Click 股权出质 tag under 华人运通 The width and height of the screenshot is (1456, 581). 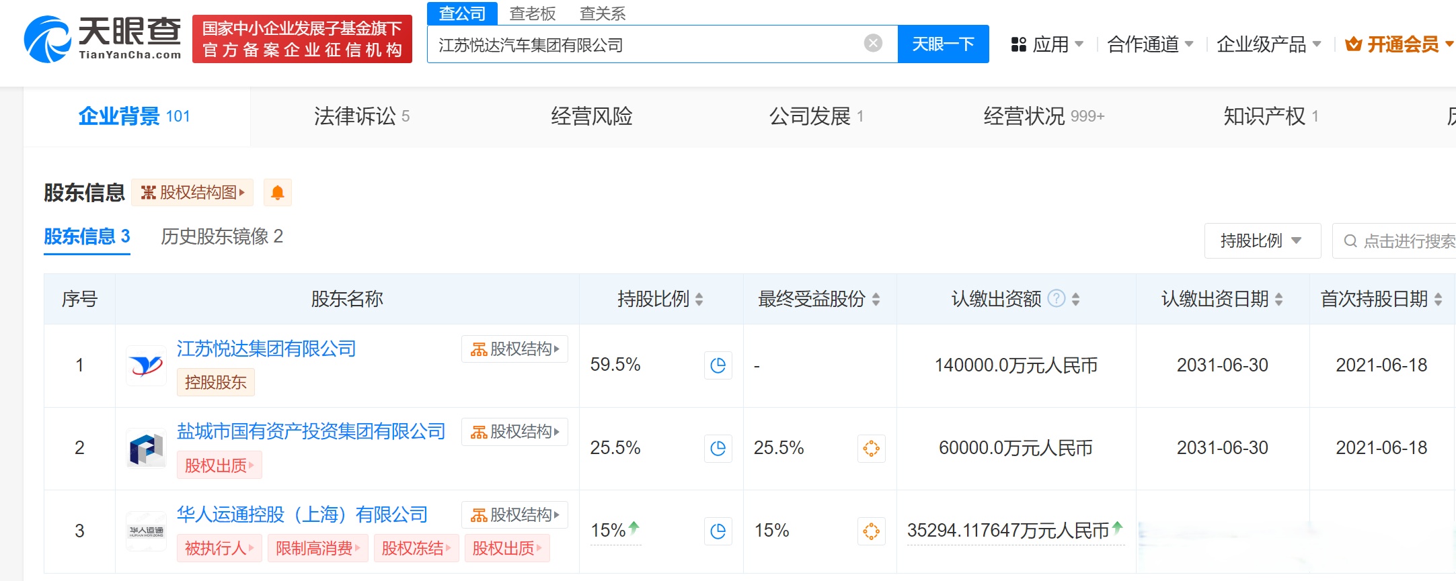tap(507, 548)
